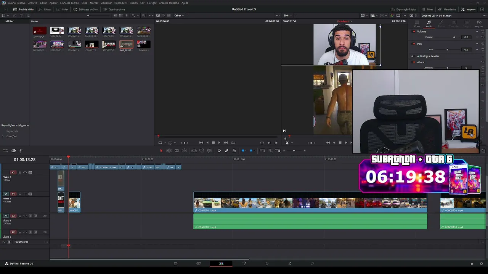Open the Timeline 1 name dropdown
Viewport: 488px width, 274px height.
345,21
